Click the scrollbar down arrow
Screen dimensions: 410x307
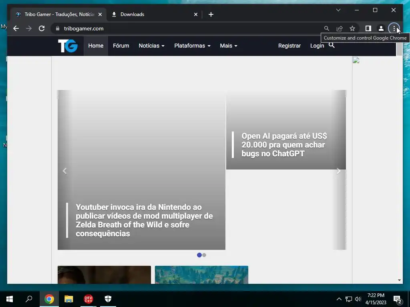[399, 280]
